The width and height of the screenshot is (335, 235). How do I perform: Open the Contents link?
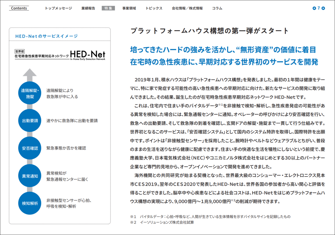(19, 8)
